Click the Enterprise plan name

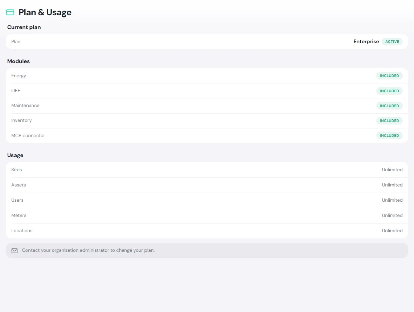tap(366, 41)
